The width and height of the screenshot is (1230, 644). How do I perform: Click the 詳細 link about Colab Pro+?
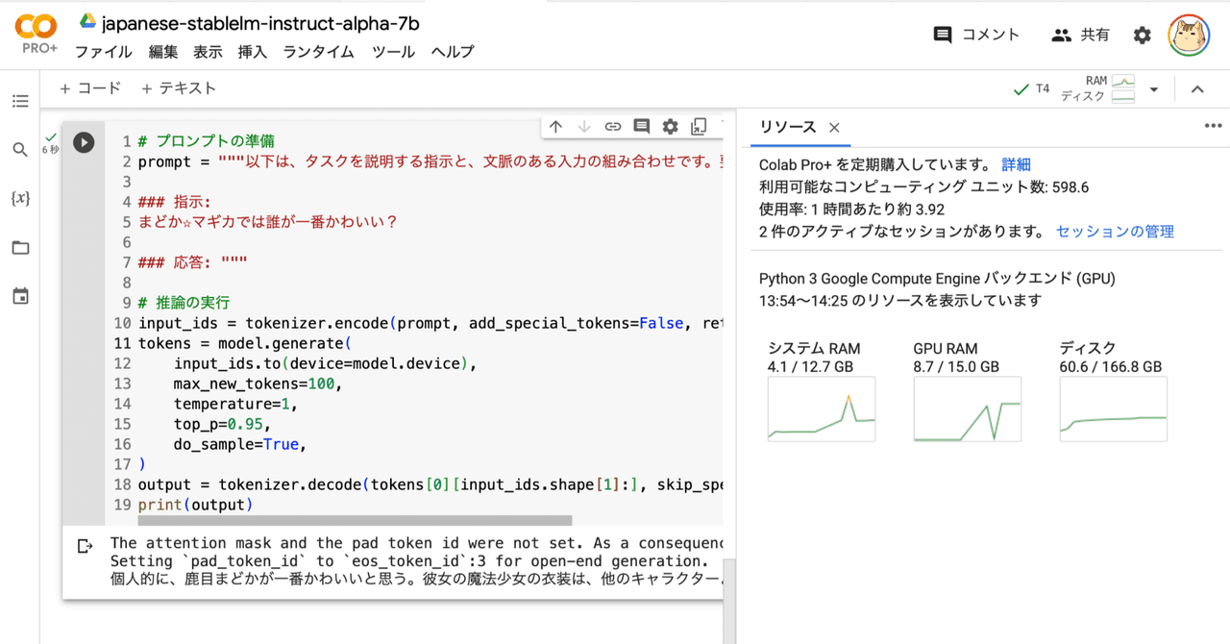point(1016,164)
